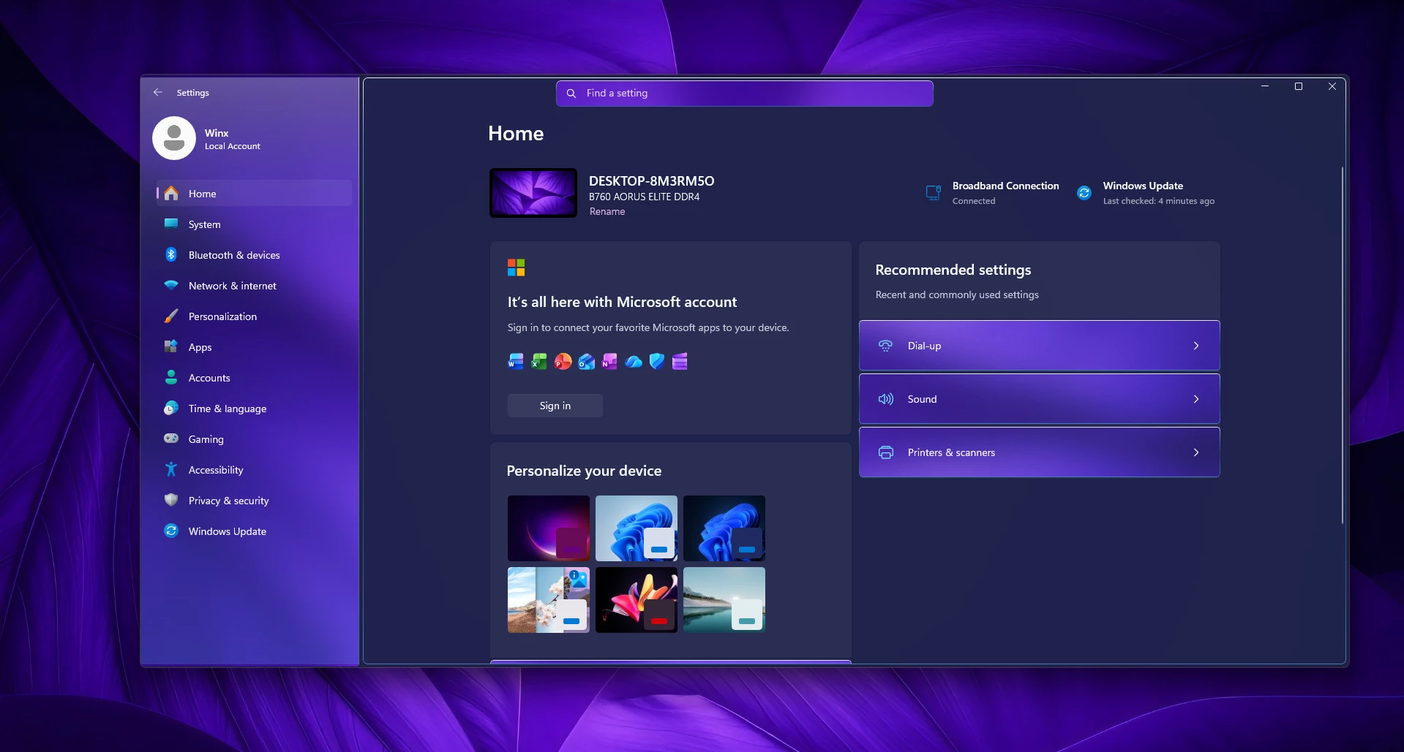Click the back arrow beside Settings
The image size is (1404, 752).
point(158,93)
